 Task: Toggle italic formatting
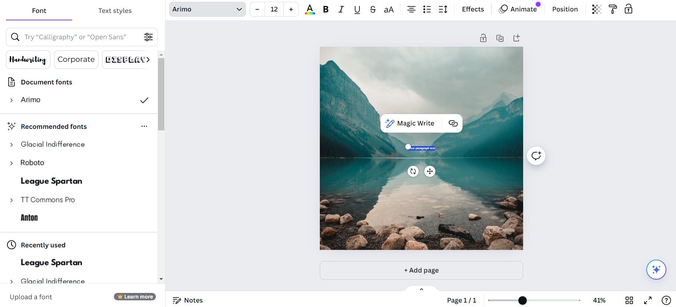[341, 9]
